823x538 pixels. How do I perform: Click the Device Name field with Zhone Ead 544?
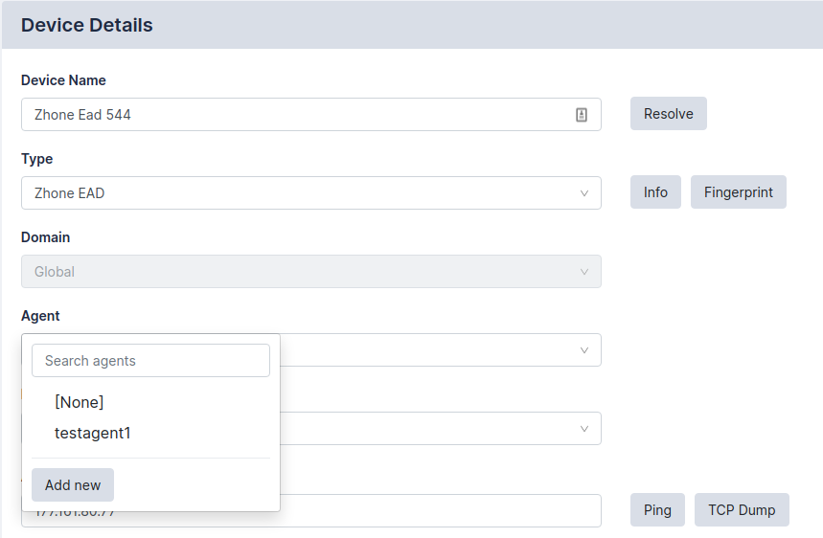(287, 115)
